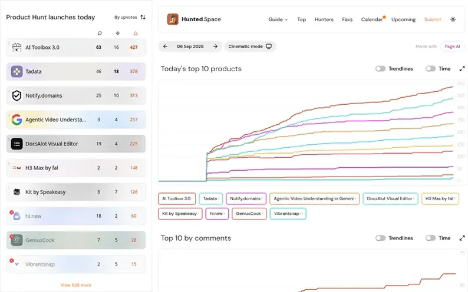
Task: Toggle hi.new legend chip
Action: click(217, 214)
